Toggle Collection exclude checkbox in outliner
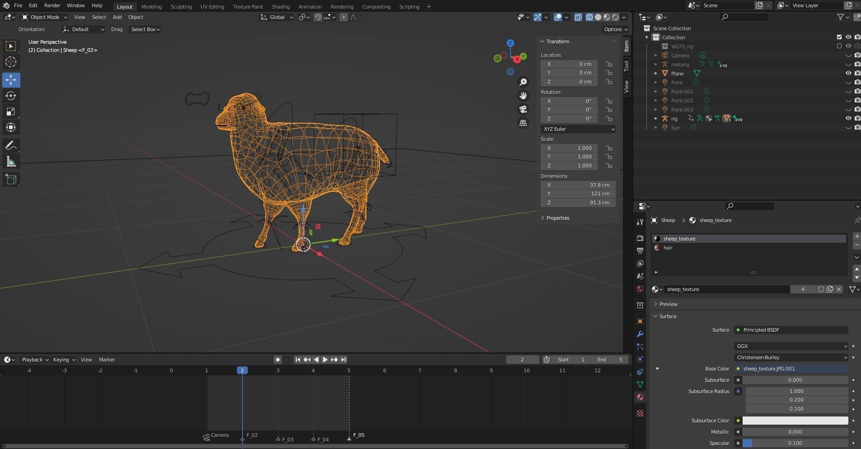This screenshot has height=449, width=861. (839, 37)
